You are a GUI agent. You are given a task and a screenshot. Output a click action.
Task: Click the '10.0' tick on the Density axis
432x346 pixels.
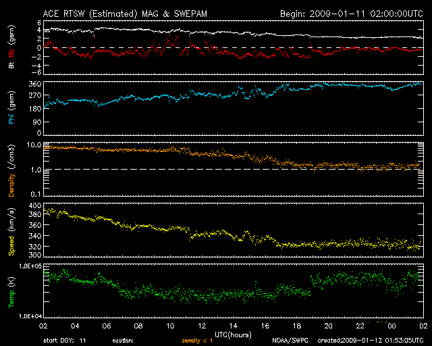click(34, 145)
